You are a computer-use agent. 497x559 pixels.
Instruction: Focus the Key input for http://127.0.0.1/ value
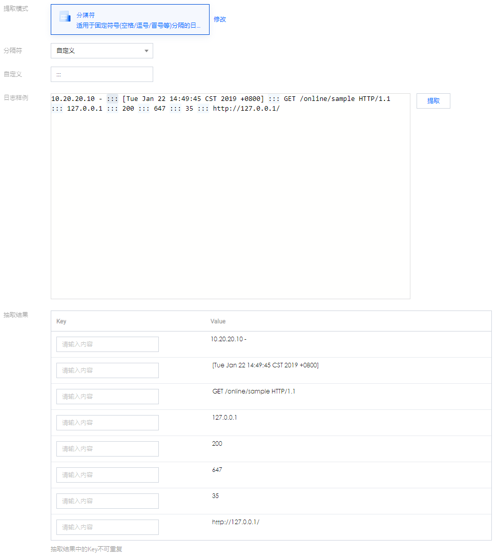107,527
